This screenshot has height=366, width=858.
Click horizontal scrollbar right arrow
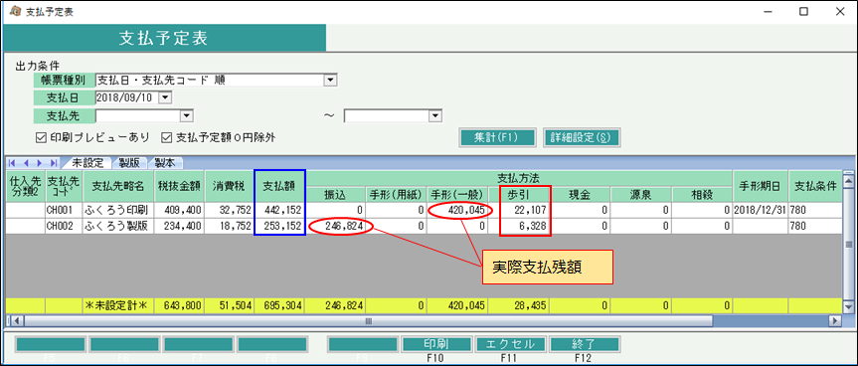coord(835,320)
